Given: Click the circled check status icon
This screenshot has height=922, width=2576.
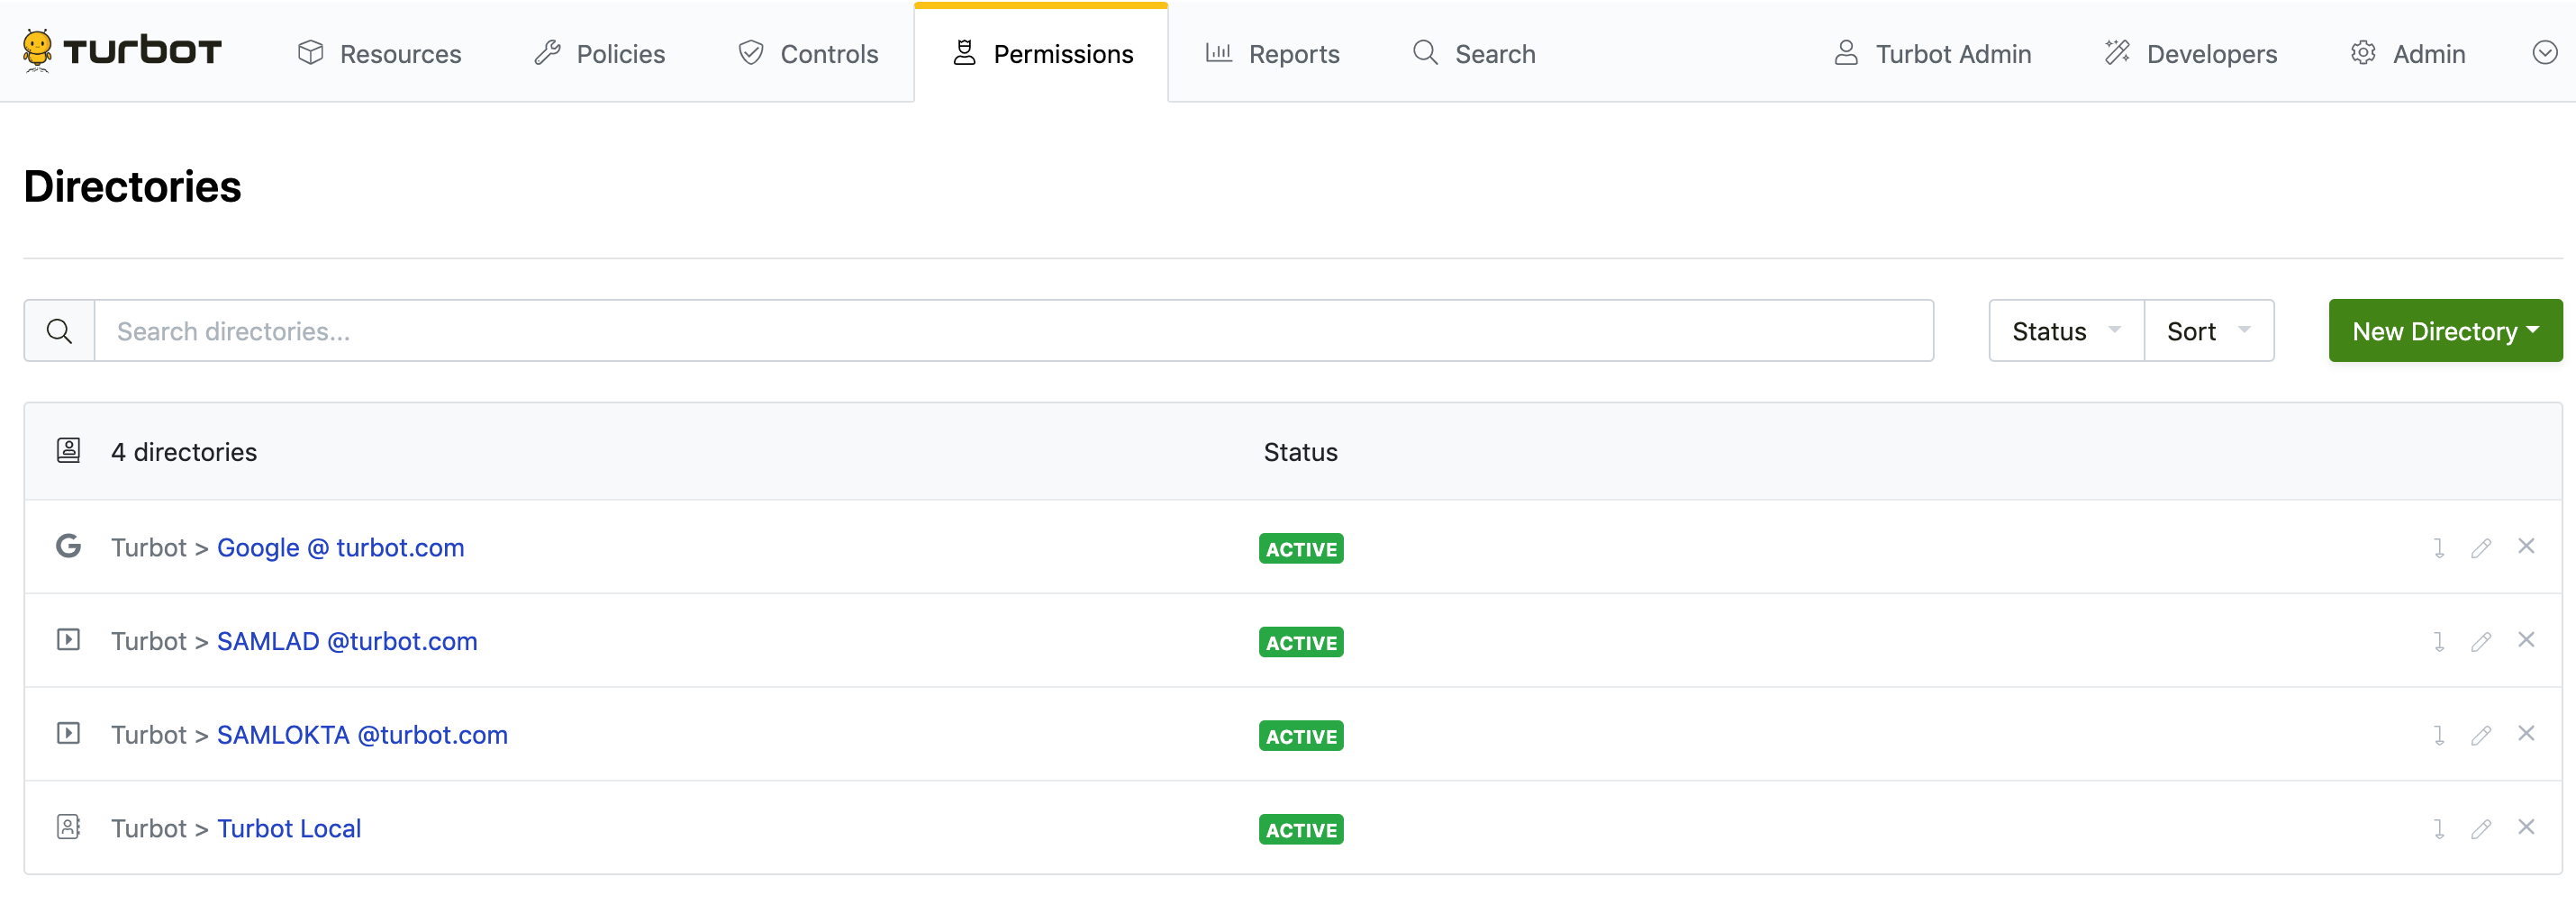Looking at the screenshot, I should (2544, 53).
